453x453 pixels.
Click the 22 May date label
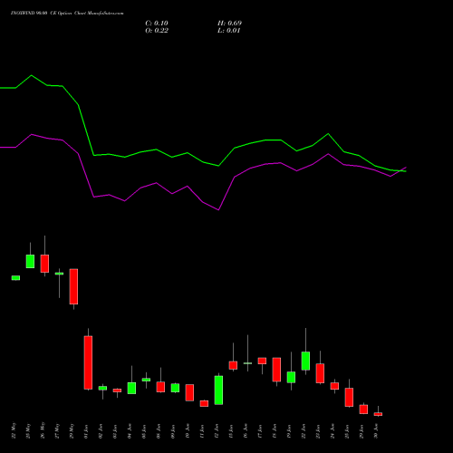point(14,430)
